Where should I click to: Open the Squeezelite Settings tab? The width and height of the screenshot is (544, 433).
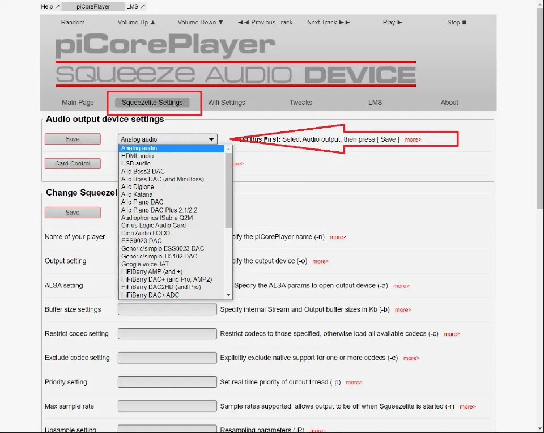click(x=152, y=103)
